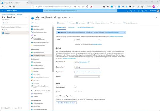Open Diagnose und Problembehandlung

(x=39, y=39)
